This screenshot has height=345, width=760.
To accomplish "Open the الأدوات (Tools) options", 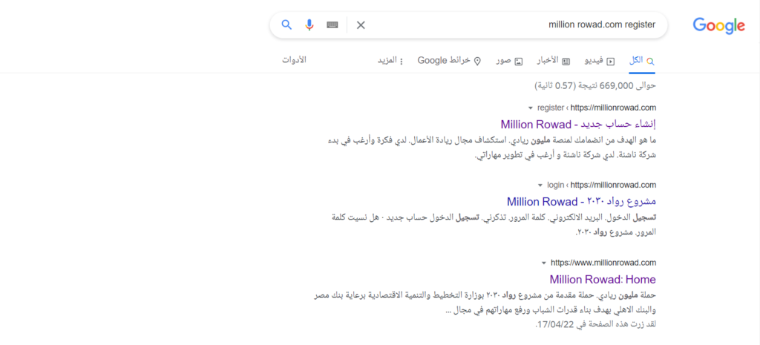I will [x=294, y=60].
